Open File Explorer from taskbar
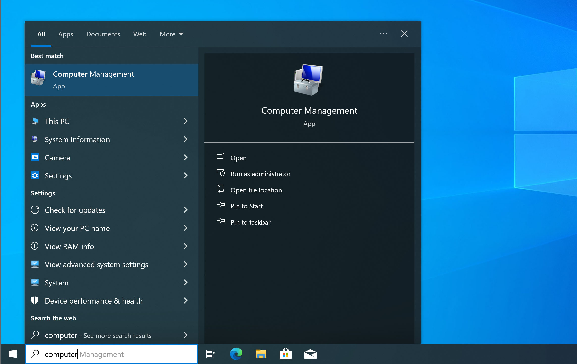Viewport: 577px width, 364px height. 261,354
